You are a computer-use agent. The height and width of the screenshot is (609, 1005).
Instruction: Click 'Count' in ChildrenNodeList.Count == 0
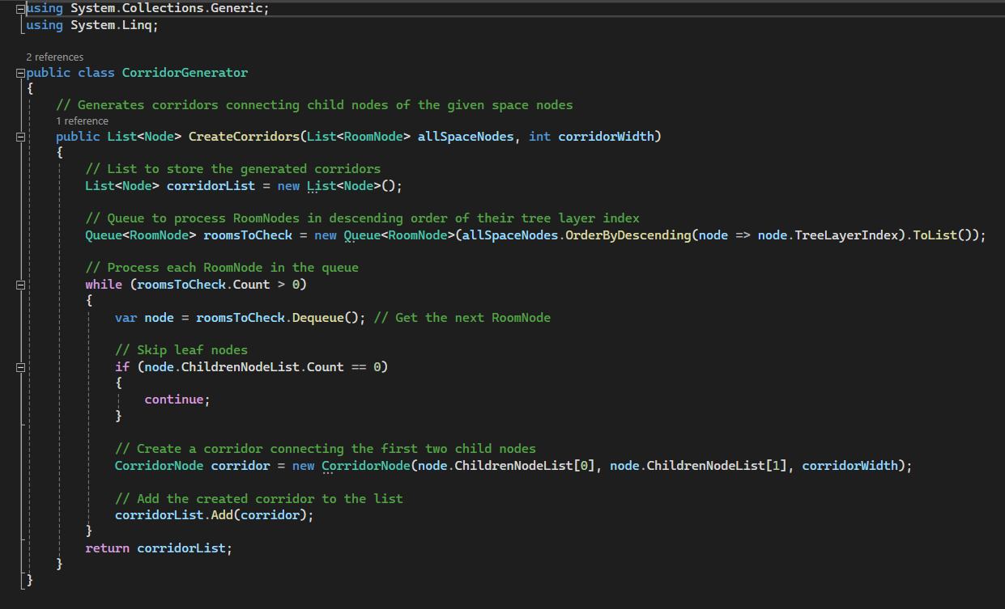pos(326,367)
